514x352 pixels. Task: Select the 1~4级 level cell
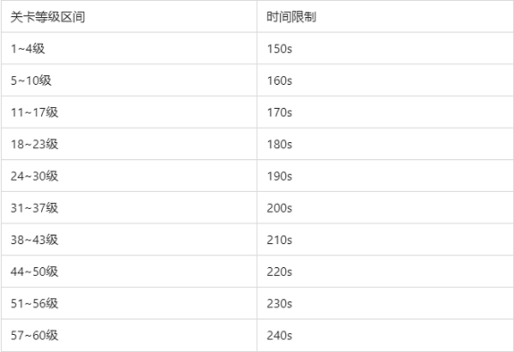pyautogui.click(x=28, y=49)
